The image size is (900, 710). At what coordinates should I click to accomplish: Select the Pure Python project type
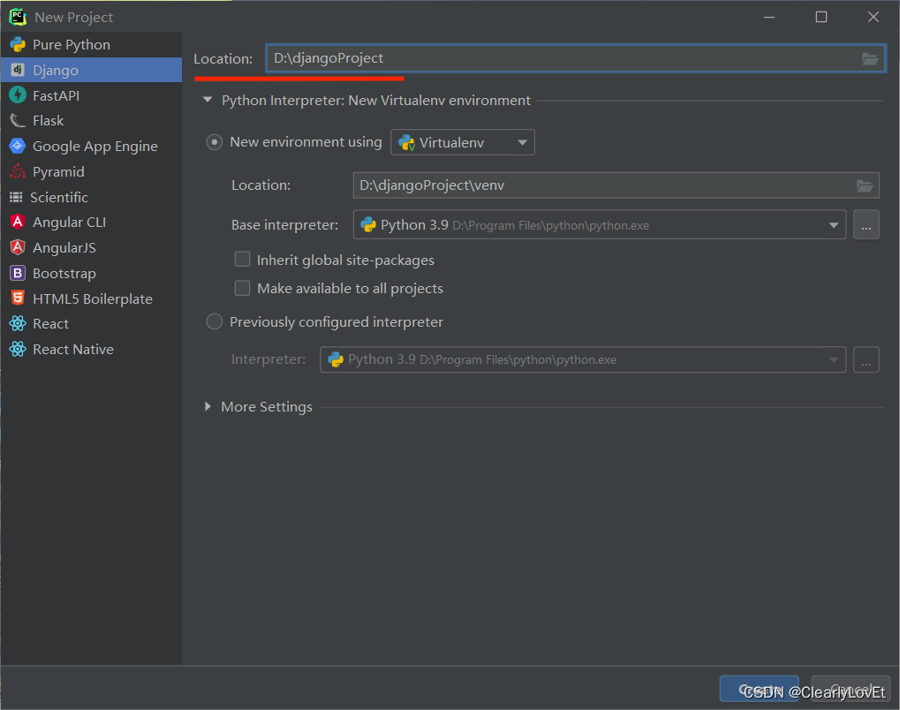(91, 45)
